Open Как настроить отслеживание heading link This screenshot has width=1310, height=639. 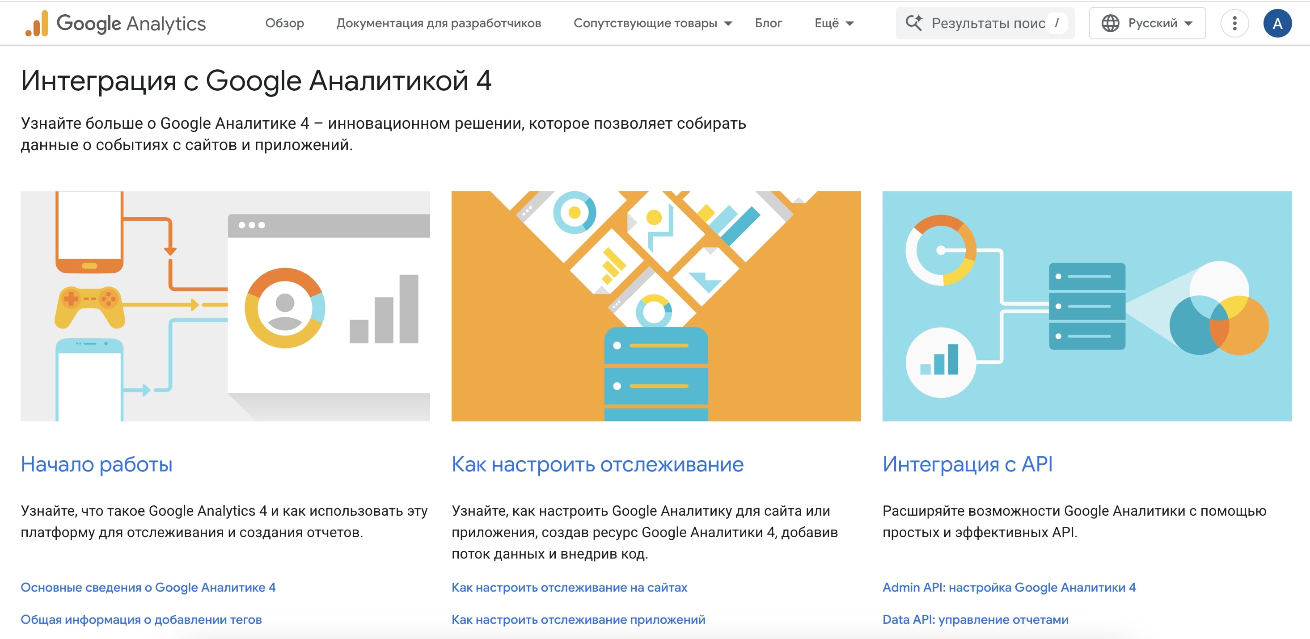pos(597,464)
